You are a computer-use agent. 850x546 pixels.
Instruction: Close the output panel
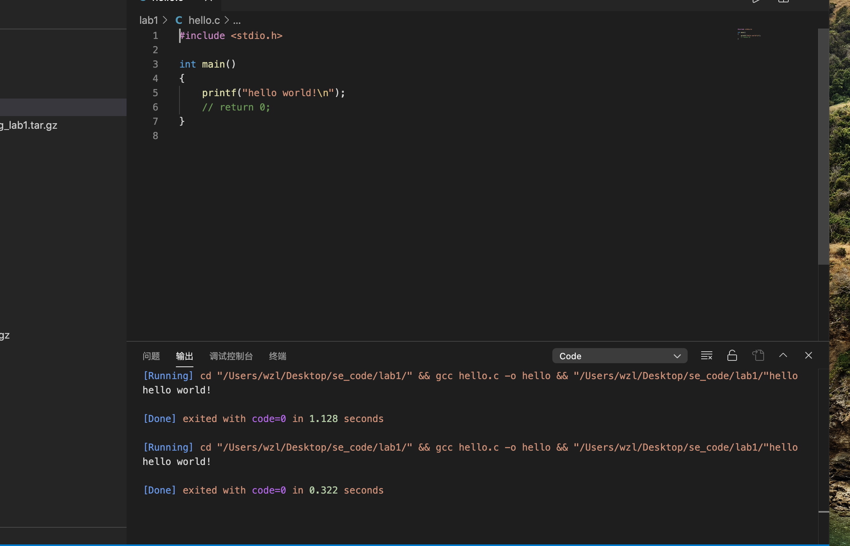[x=808, y=356]
